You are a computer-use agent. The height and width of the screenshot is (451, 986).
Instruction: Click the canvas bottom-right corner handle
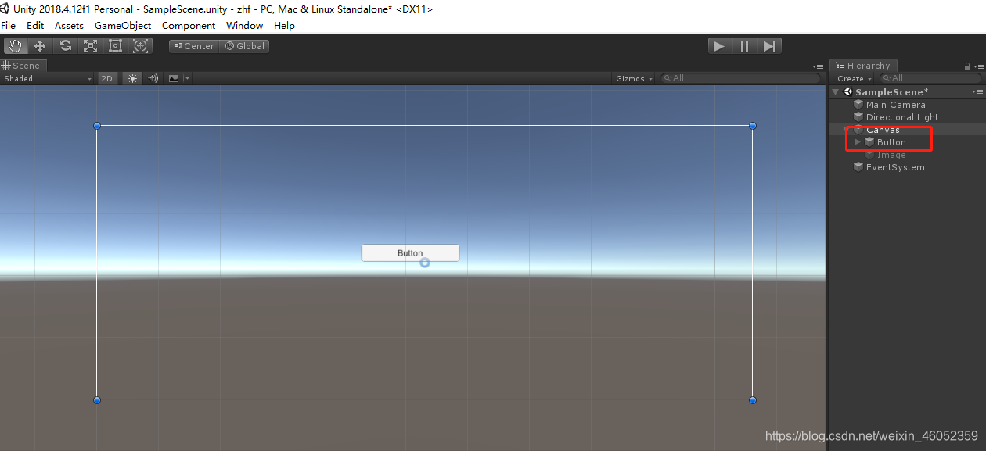point(753,400)
